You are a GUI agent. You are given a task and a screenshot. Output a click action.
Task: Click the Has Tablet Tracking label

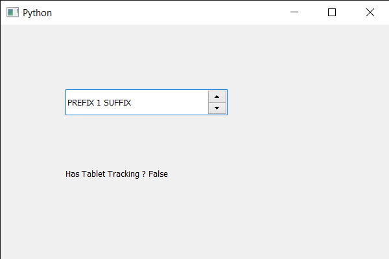click(117, 174)
